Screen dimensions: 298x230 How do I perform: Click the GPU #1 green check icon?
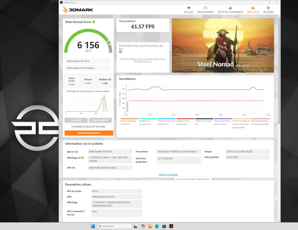[77, 152]
